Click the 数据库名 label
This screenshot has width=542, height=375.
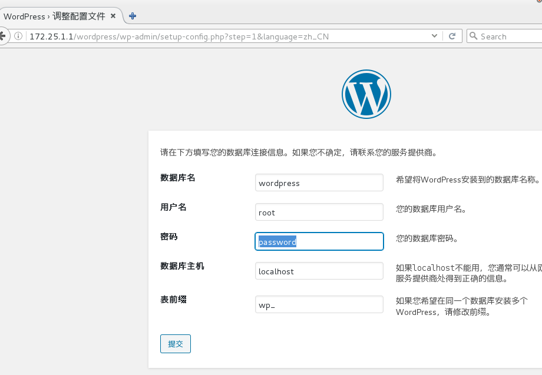point(178,178)
